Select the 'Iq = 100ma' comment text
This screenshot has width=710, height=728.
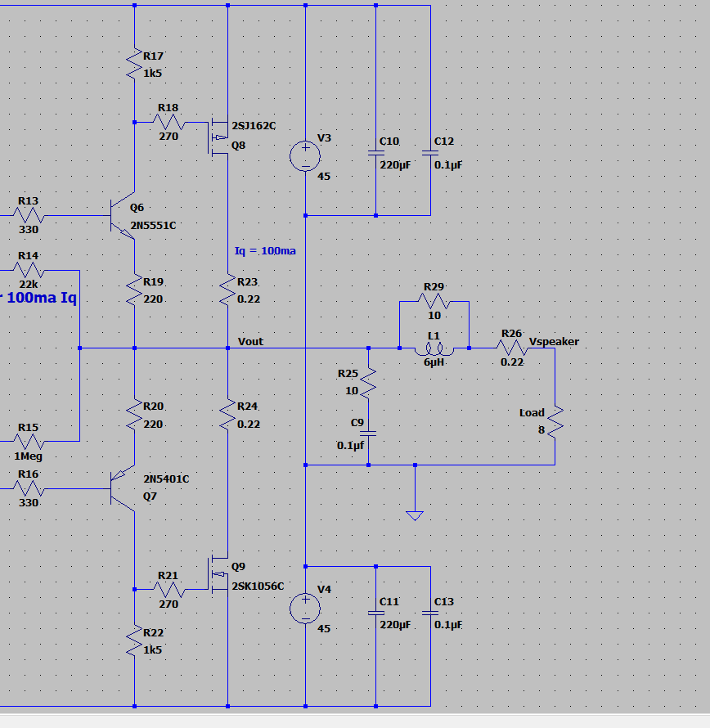pyautogui.click(x=265, y=251)
